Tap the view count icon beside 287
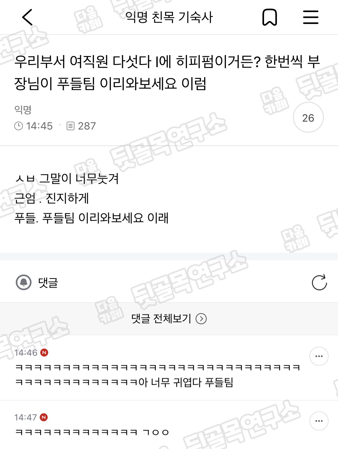Image resolution: width=338 pixels, height=449 pixels. [71, 126]
